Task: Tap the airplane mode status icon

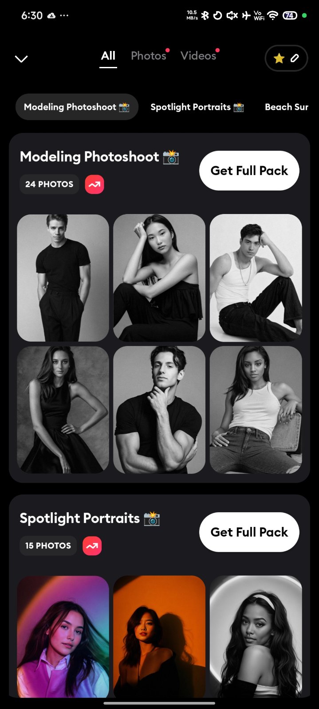Action: point(246,16)
